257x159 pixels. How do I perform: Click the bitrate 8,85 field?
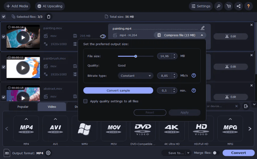[164, 76]
